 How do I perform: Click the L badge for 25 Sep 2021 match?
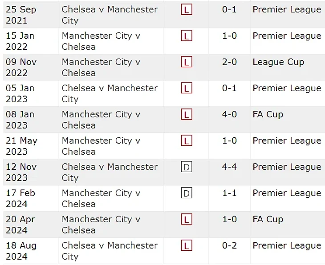click(x=187, y=9)
